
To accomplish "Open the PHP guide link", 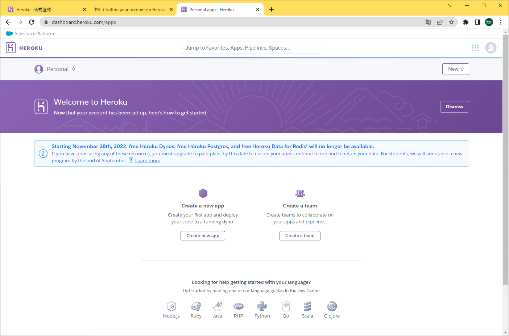I will 239,316.
